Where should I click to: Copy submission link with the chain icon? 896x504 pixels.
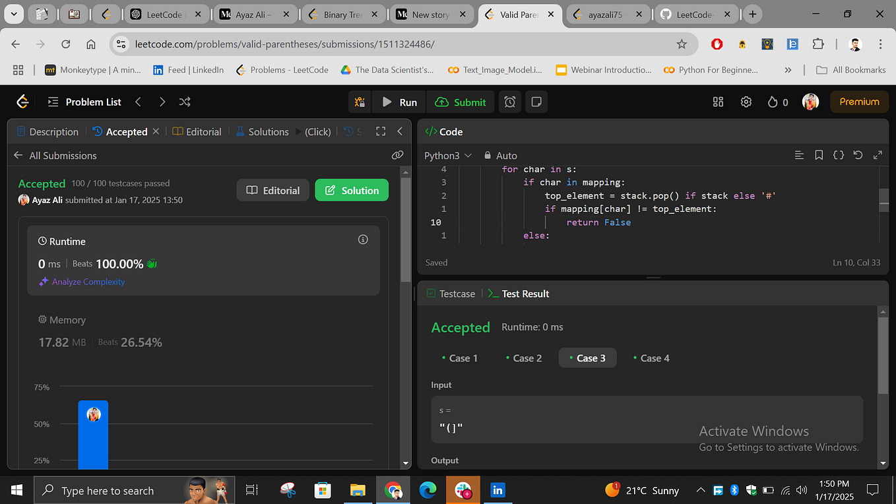pos(397,154)
